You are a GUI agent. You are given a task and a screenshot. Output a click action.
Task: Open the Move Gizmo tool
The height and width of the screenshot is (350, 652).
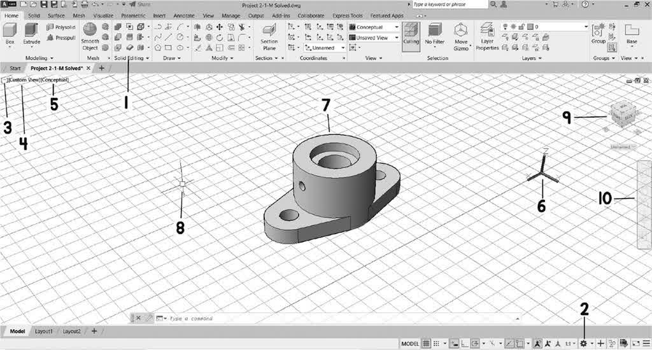[461, 36]
